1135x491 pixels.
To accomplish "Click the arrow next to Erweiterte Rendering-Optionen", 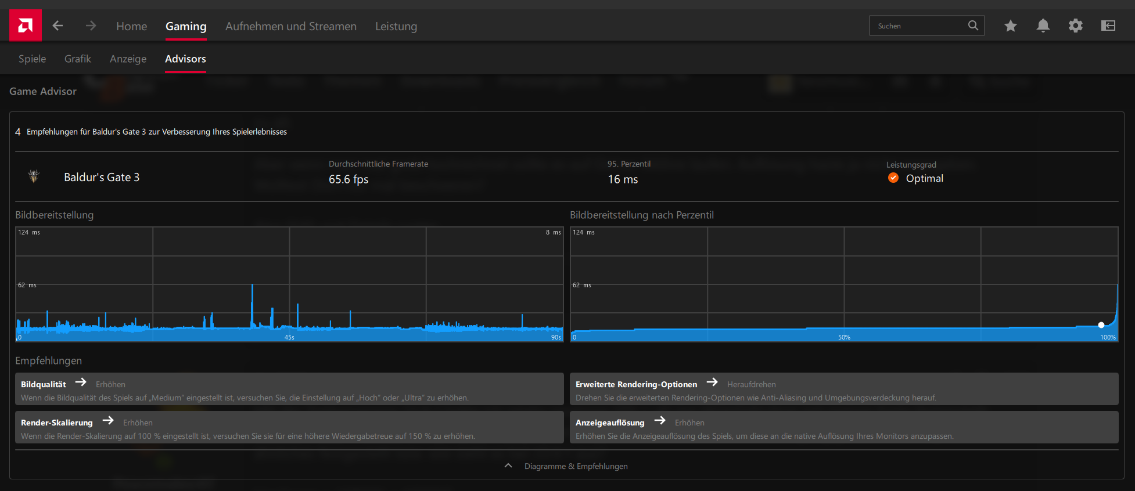I will (x=712, y=382).
